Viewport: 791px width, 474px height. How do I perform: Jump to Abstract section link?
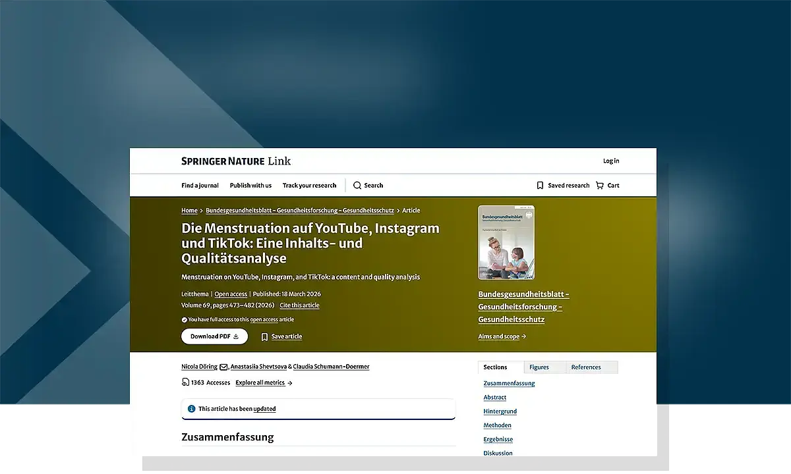click(495, 398)
